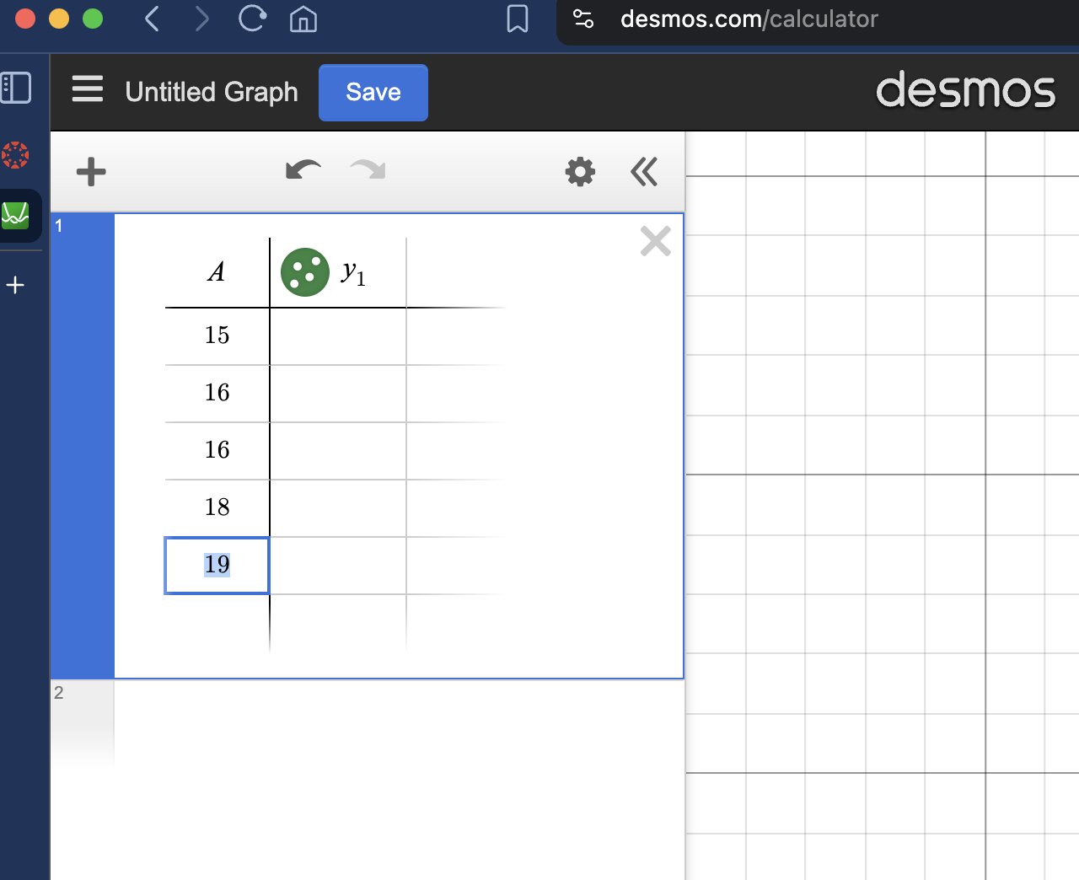1079x880 pixels.
Task: Click the browser address bar
Action: [x=749, y=19]
